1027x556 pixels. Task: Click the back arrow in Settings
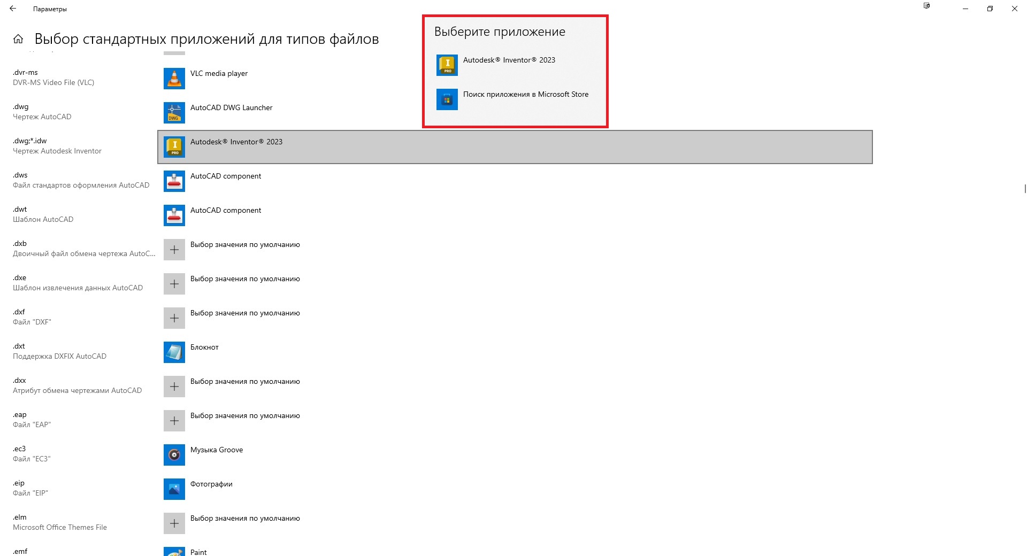pyautogui.click(x=13, y=9)
